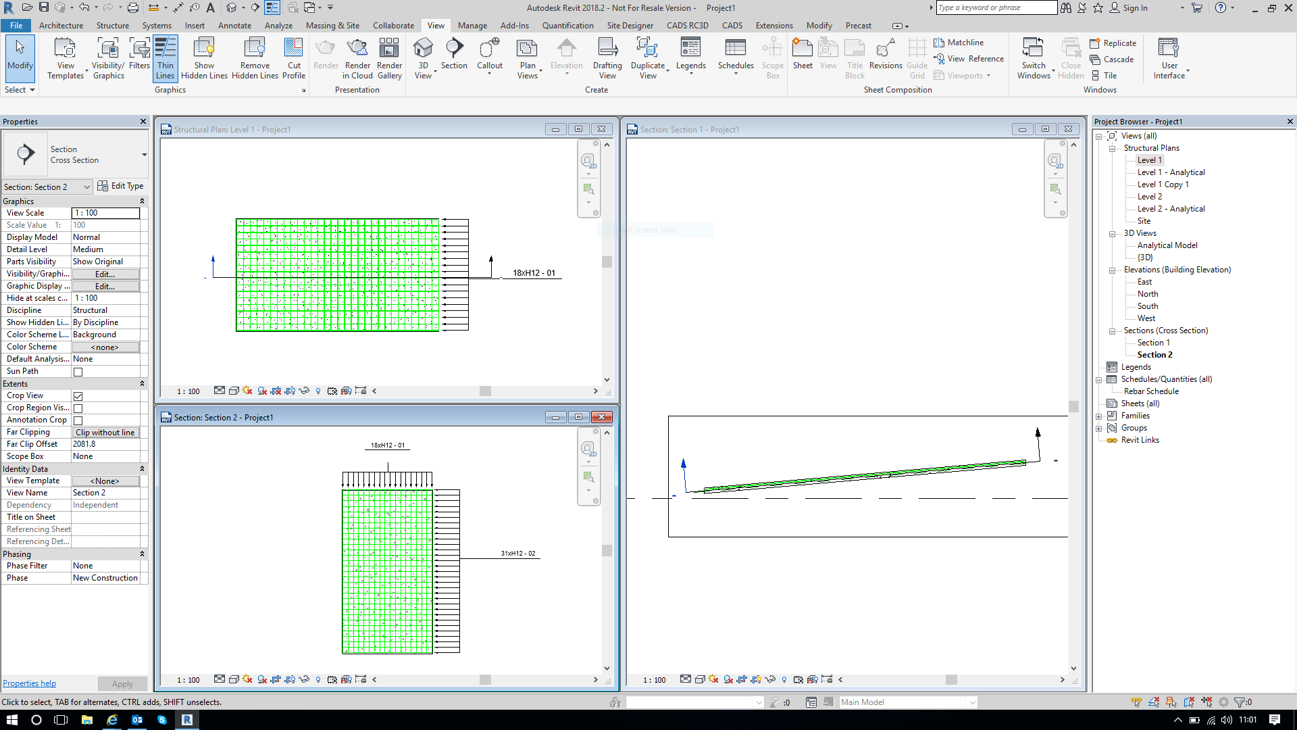
Task: Select the Section tool
Action: 454,54
